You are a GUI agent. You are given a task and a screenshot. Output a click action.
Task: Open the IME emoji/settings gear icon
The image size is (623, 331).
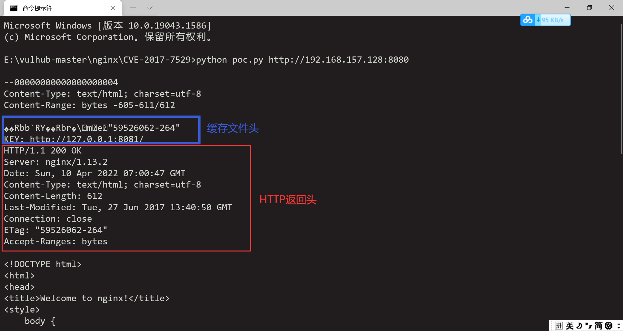click(609, 325)
